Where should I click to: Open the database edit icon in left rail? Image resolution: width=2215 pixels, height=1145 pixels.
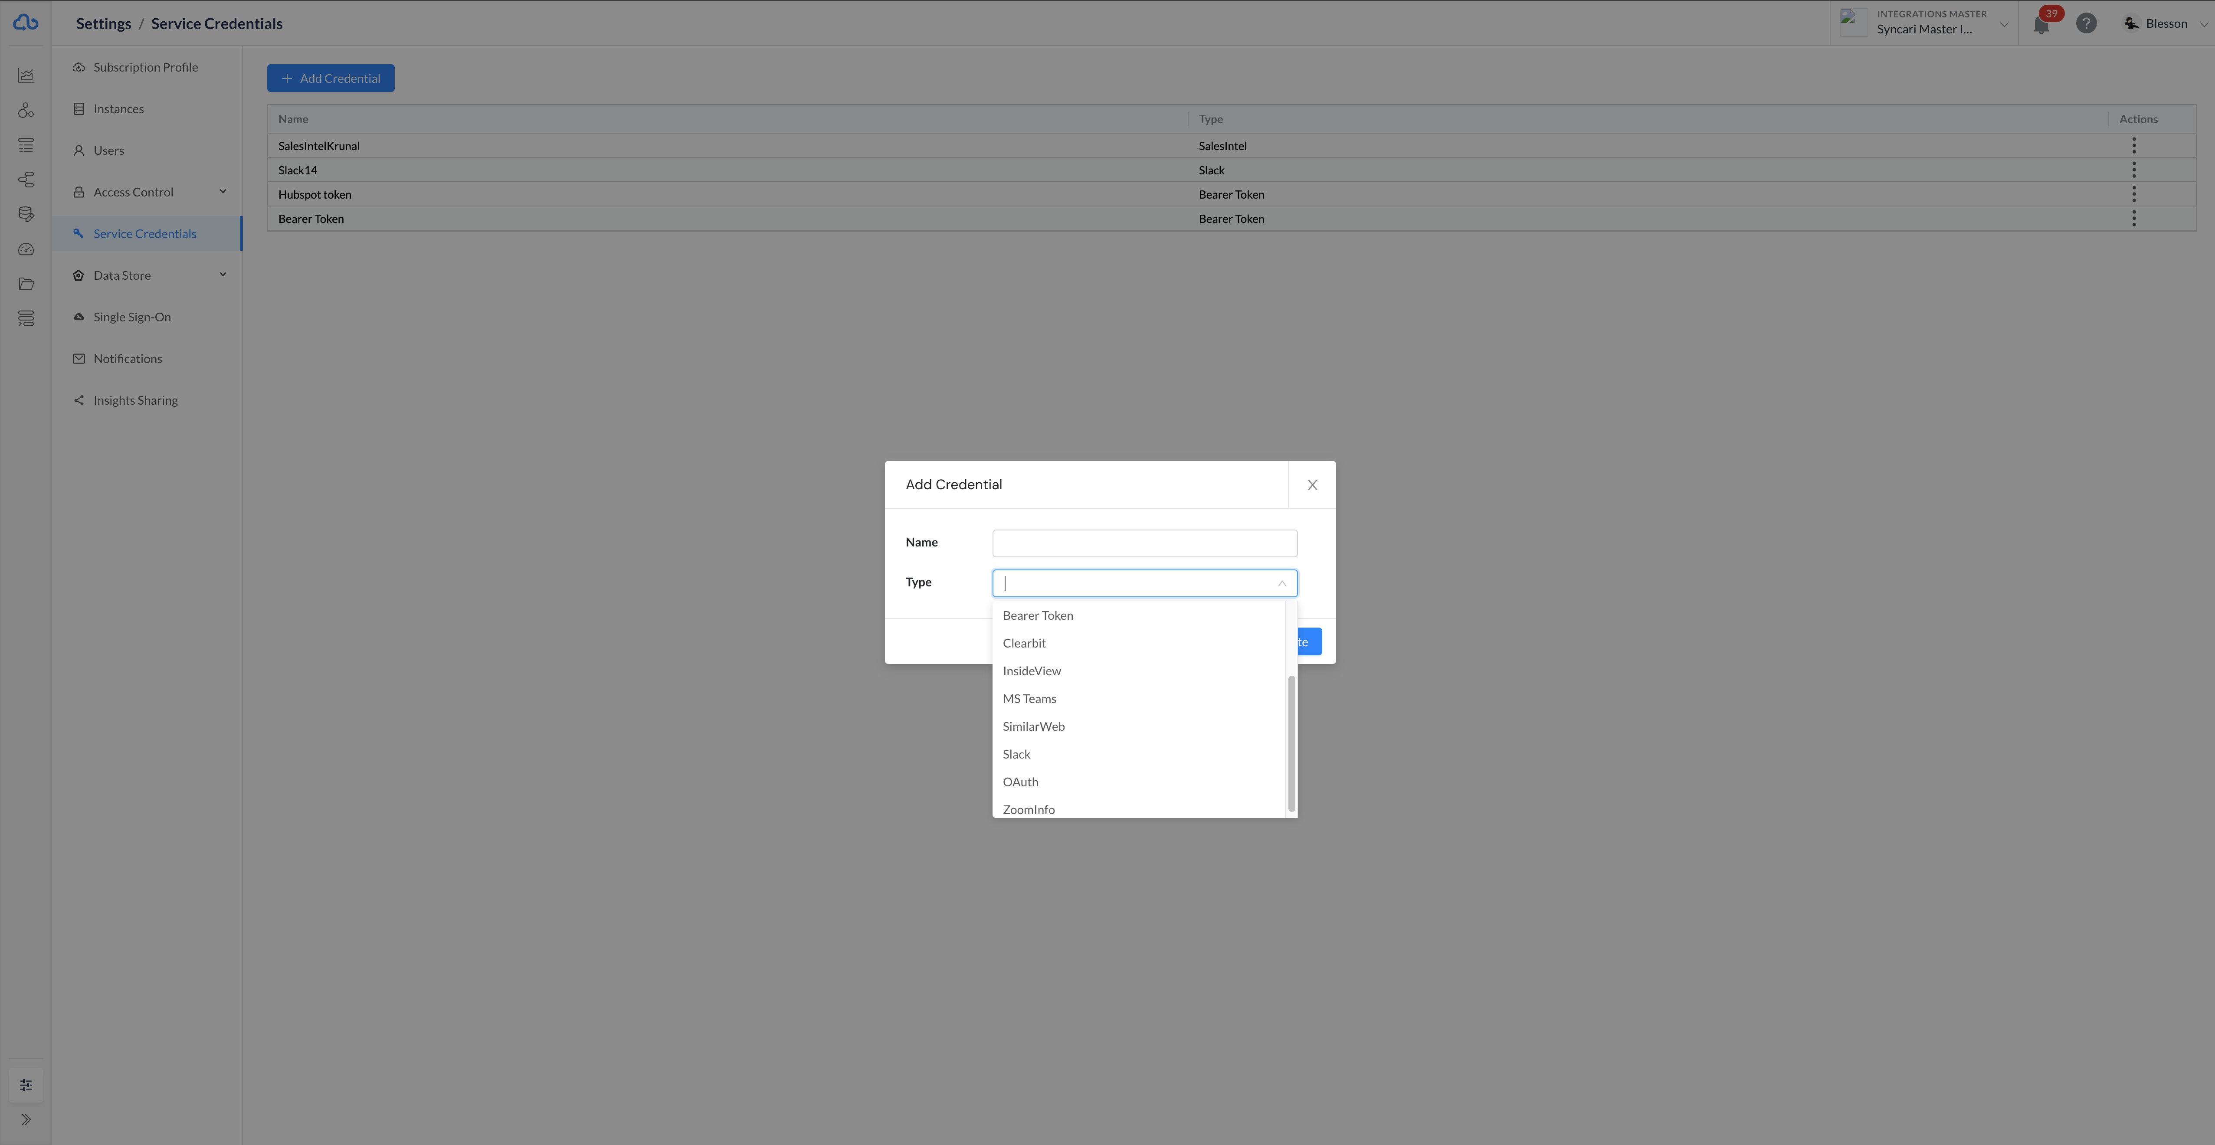(26, 214)
